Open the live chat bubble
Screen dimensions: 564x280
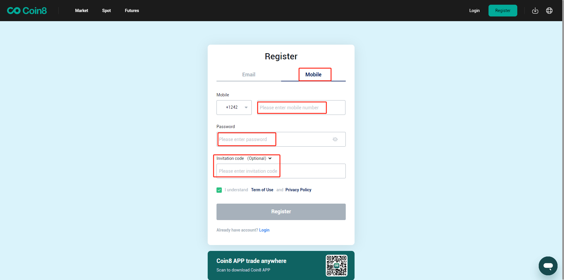coord(548,266)
